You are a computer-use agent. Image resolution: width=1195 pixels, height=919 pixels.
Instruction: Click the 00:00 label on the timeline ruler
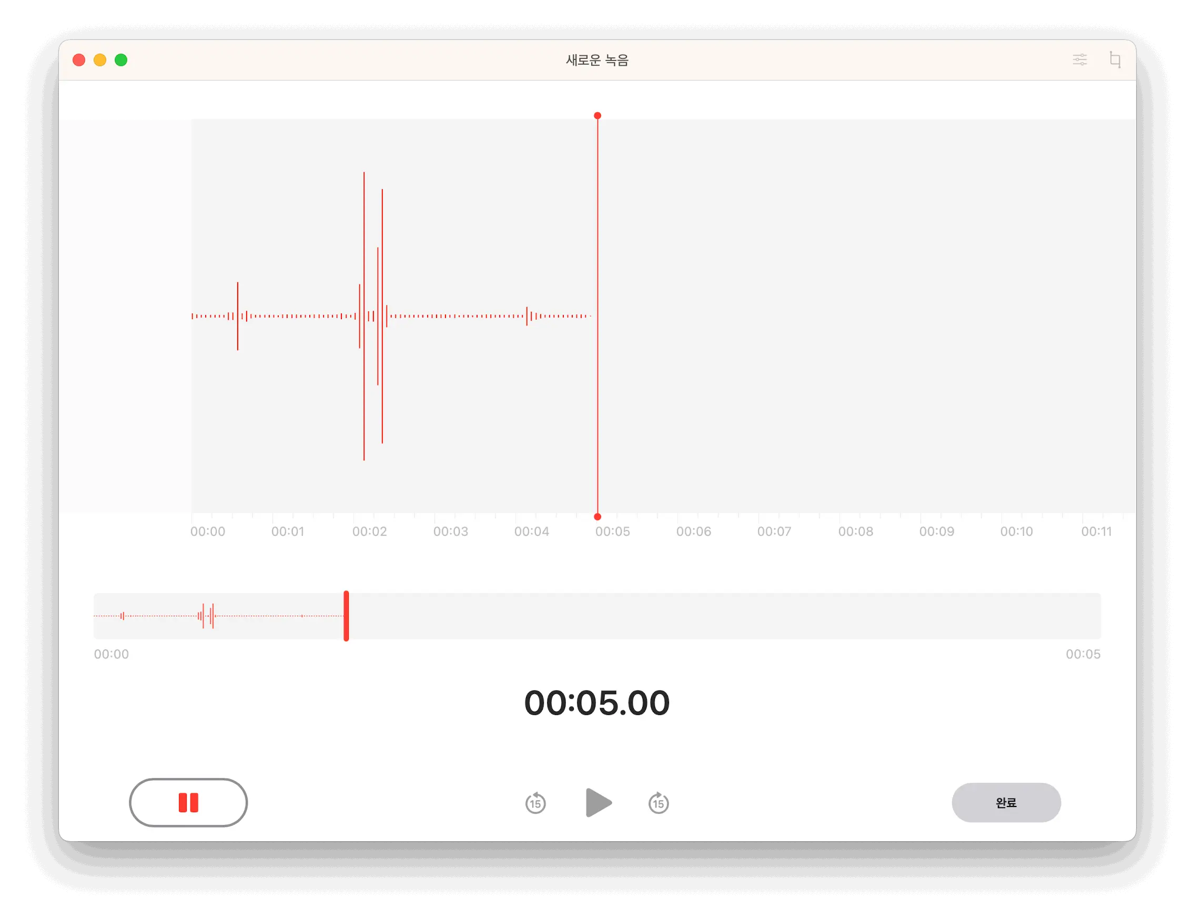pos(207,531)
